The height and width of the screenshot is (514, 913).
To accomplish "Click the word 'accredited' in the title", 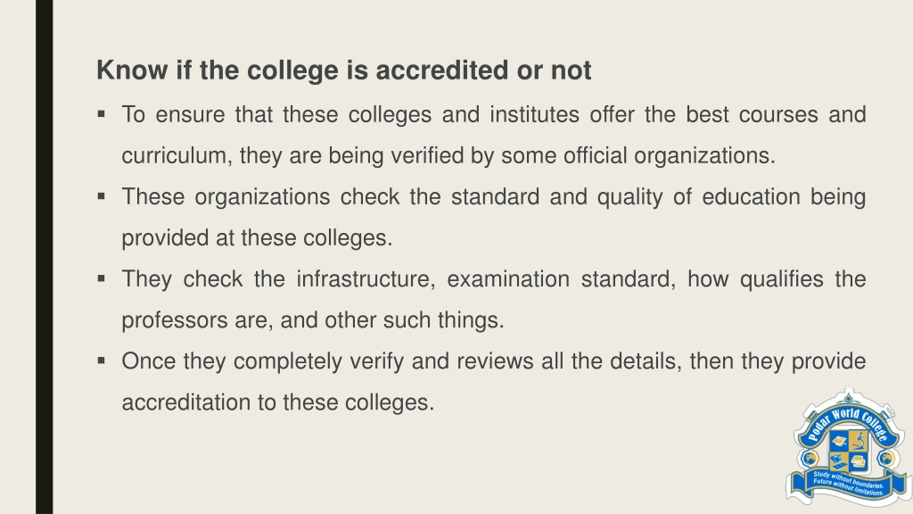I will 442,70.
